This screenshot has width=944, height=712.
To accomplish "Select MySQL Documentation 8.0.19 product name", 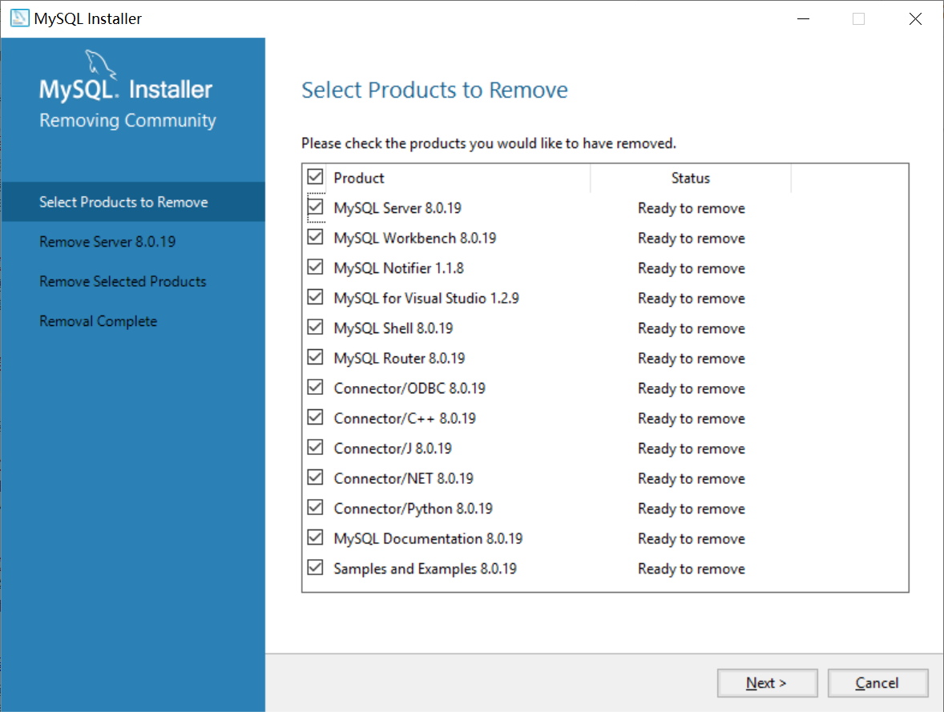I will 428,539.
